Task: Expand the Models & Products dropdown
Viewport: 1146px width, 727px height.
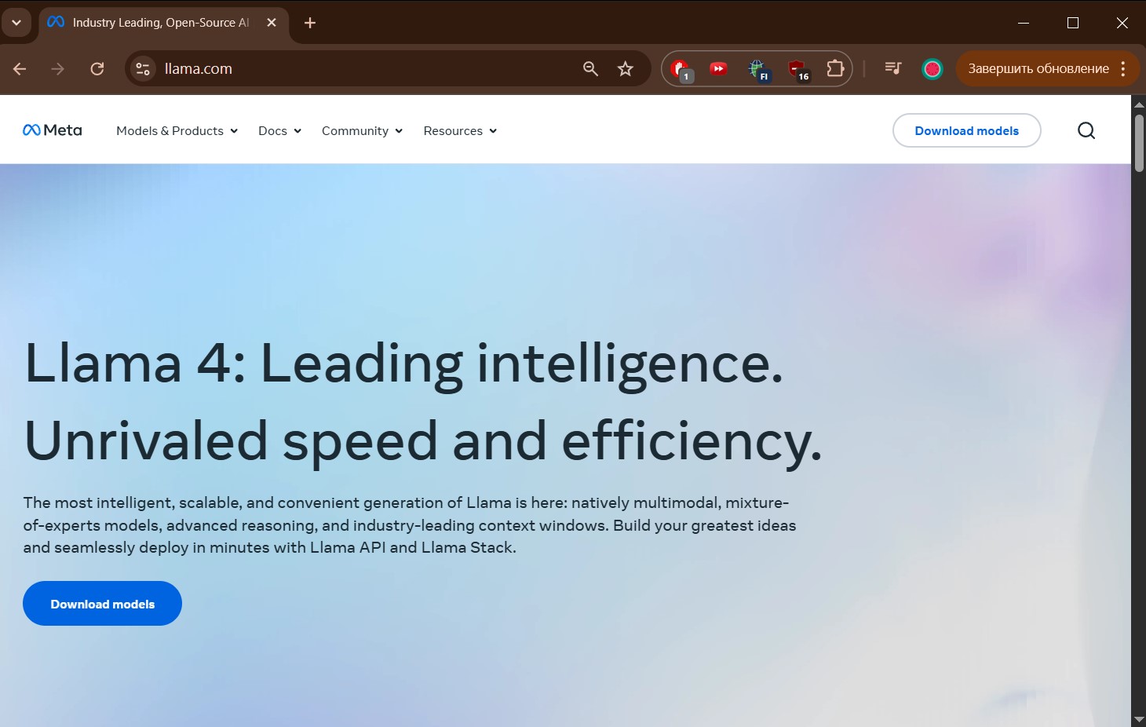Action: tap(177, 131)
